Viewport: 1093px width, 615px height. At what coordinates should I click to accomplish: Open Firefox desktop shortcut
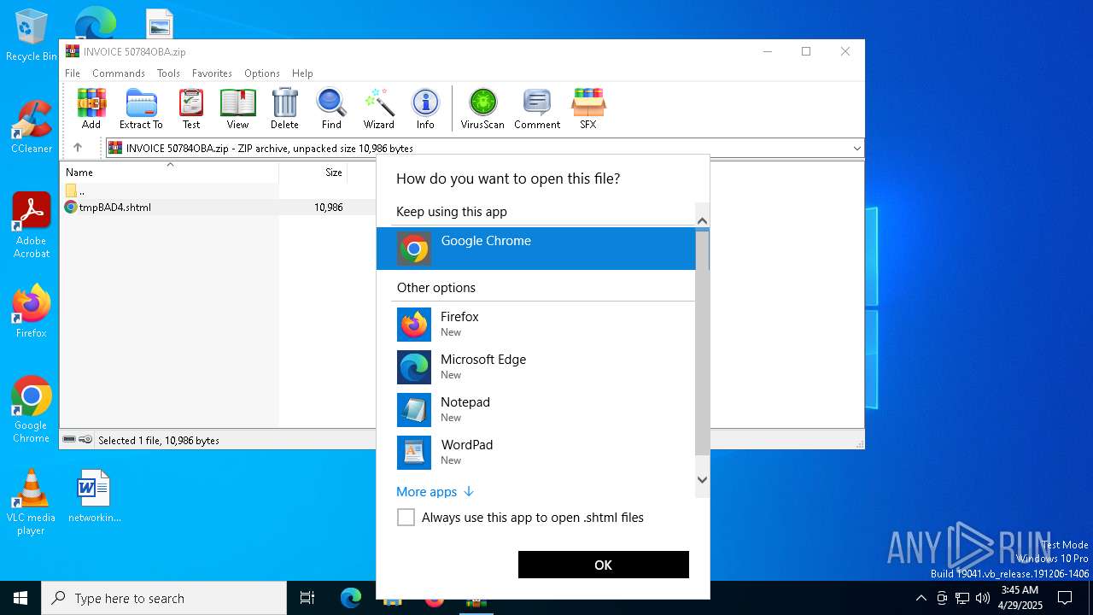point(31,311)
